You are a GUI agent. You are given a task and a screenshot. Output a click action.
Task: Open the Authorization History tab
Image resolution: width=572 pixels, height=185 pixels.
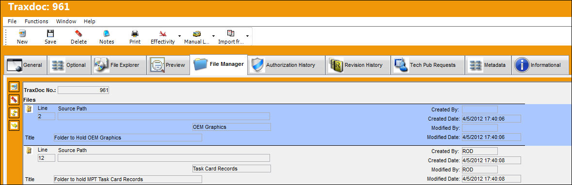[x=286, y=65]
